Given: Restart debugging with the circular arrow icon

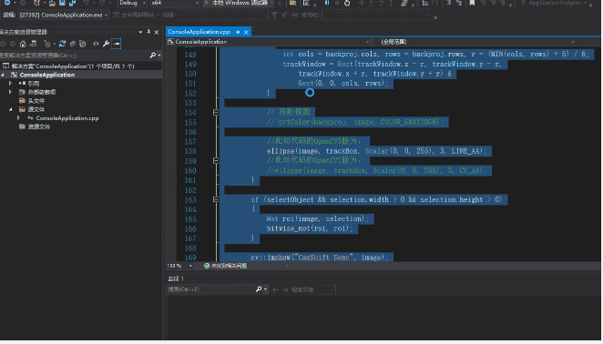Looking at the screenshot, I should (347, 3).
